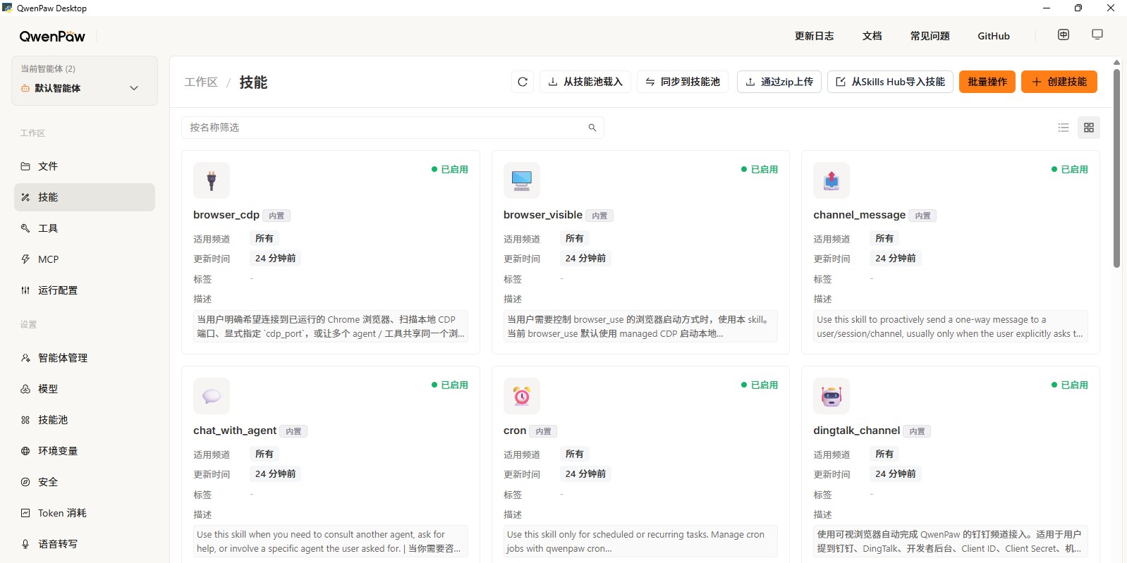Click the refresh skills icon button
This screenshot has width=1127, height=563.
(523, 82)
